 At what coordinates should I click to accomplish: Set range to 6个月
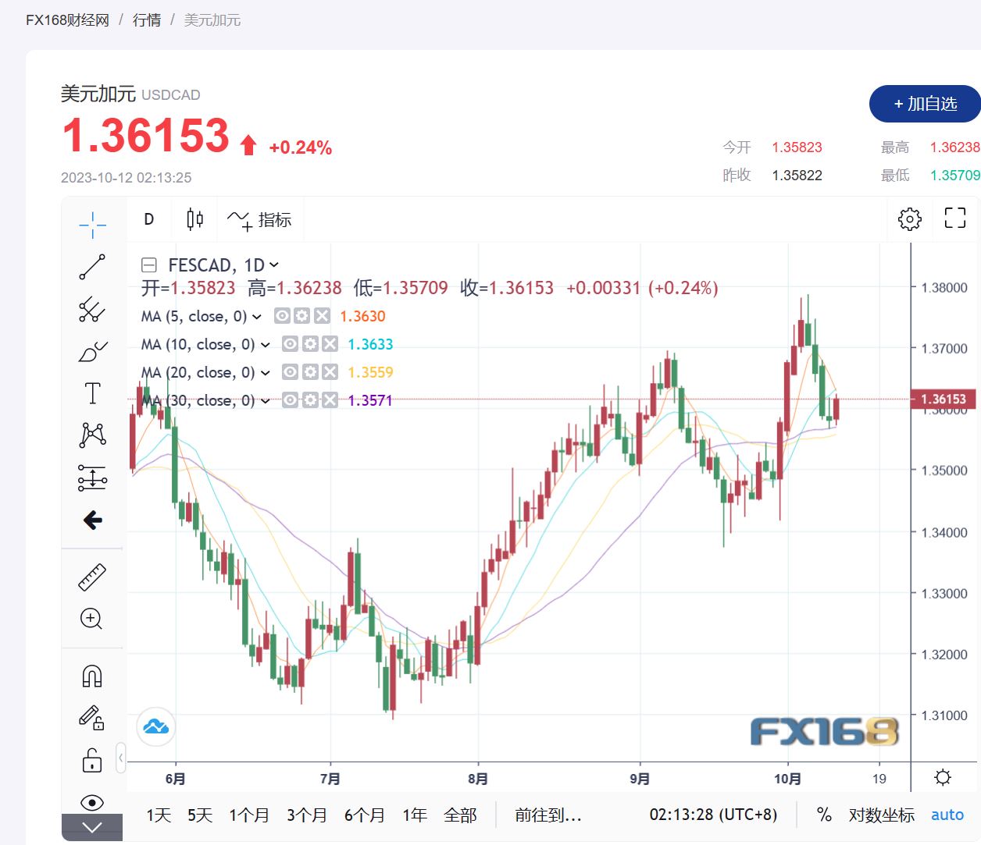click(x=365, y=815)
